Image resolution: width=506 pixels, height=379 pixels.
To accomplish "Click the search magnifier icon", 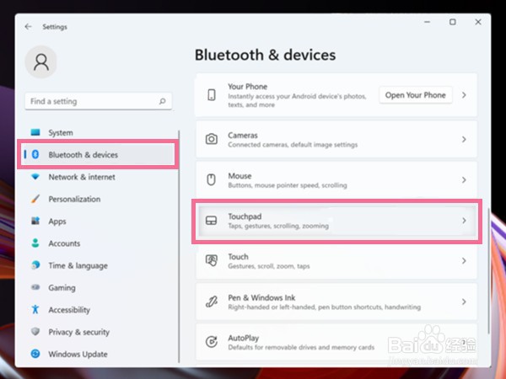I will coord(162,101).
